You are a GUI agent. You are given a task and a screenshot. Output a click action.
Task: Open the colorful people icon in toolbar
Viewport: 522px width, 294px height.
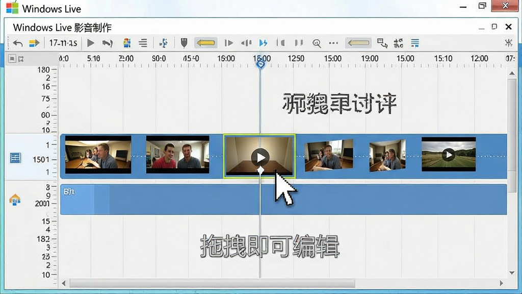[x=127, y=43]
